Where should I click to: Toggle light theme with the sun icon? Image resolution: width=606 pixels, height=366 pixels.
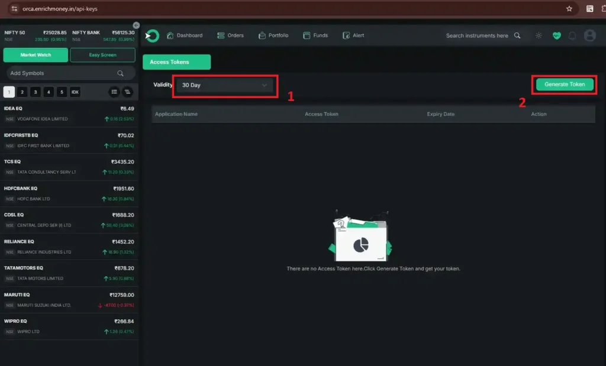(x=539, y=35)
